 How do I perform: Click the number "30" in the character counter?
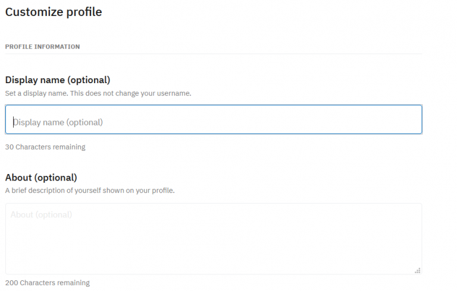[9, 147]
